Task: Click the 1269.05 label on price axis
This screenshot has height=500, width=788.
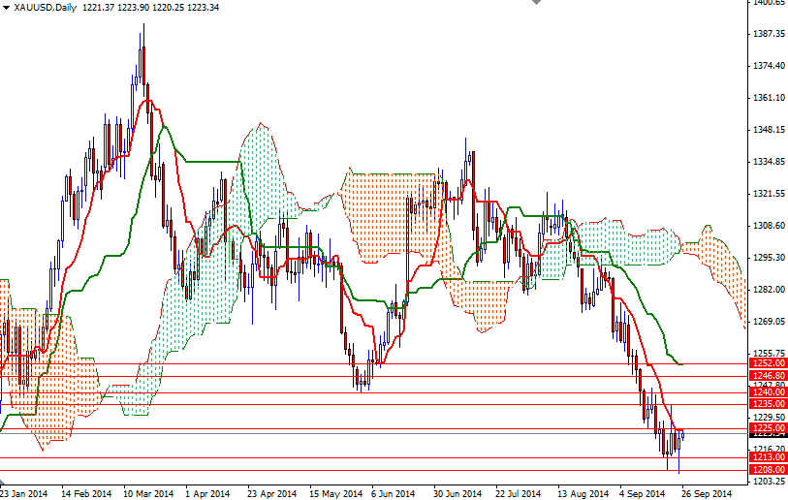Action: tap(769, 322)
